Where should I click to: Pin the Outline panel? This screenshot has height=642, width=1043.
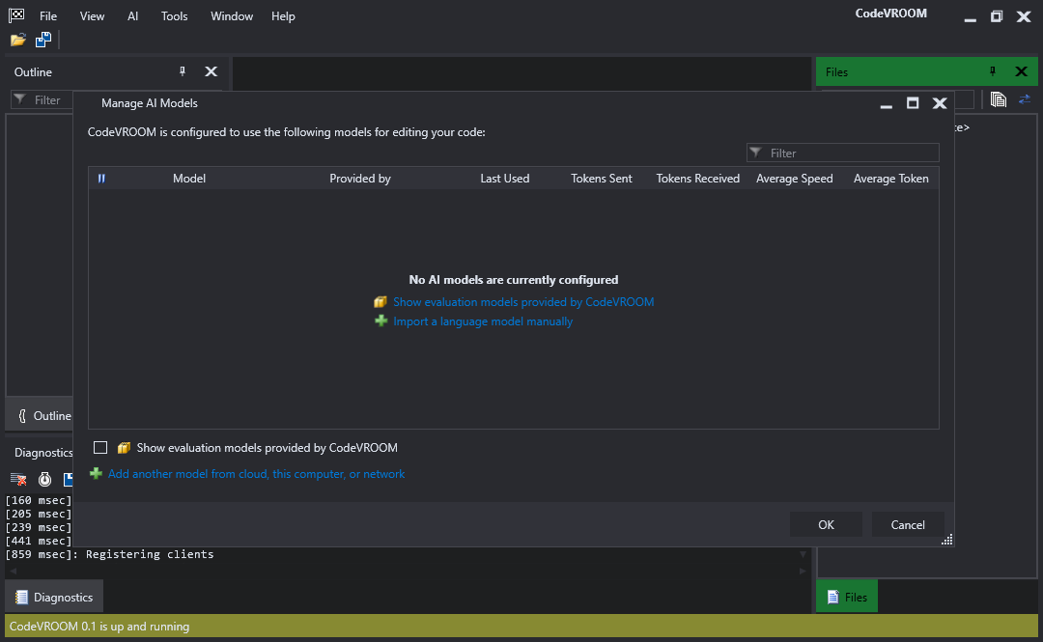click(x=183, y=71)
